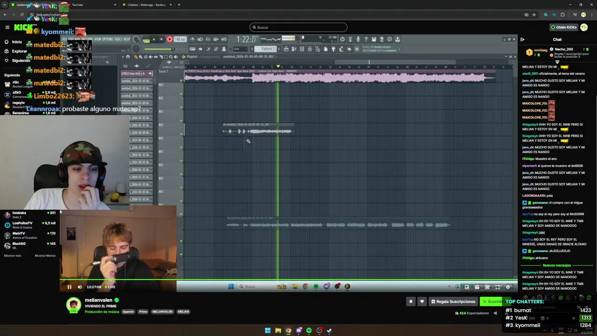Open File Explorer in taskbar
Screen dimensions: 597x336
point(278,331)
